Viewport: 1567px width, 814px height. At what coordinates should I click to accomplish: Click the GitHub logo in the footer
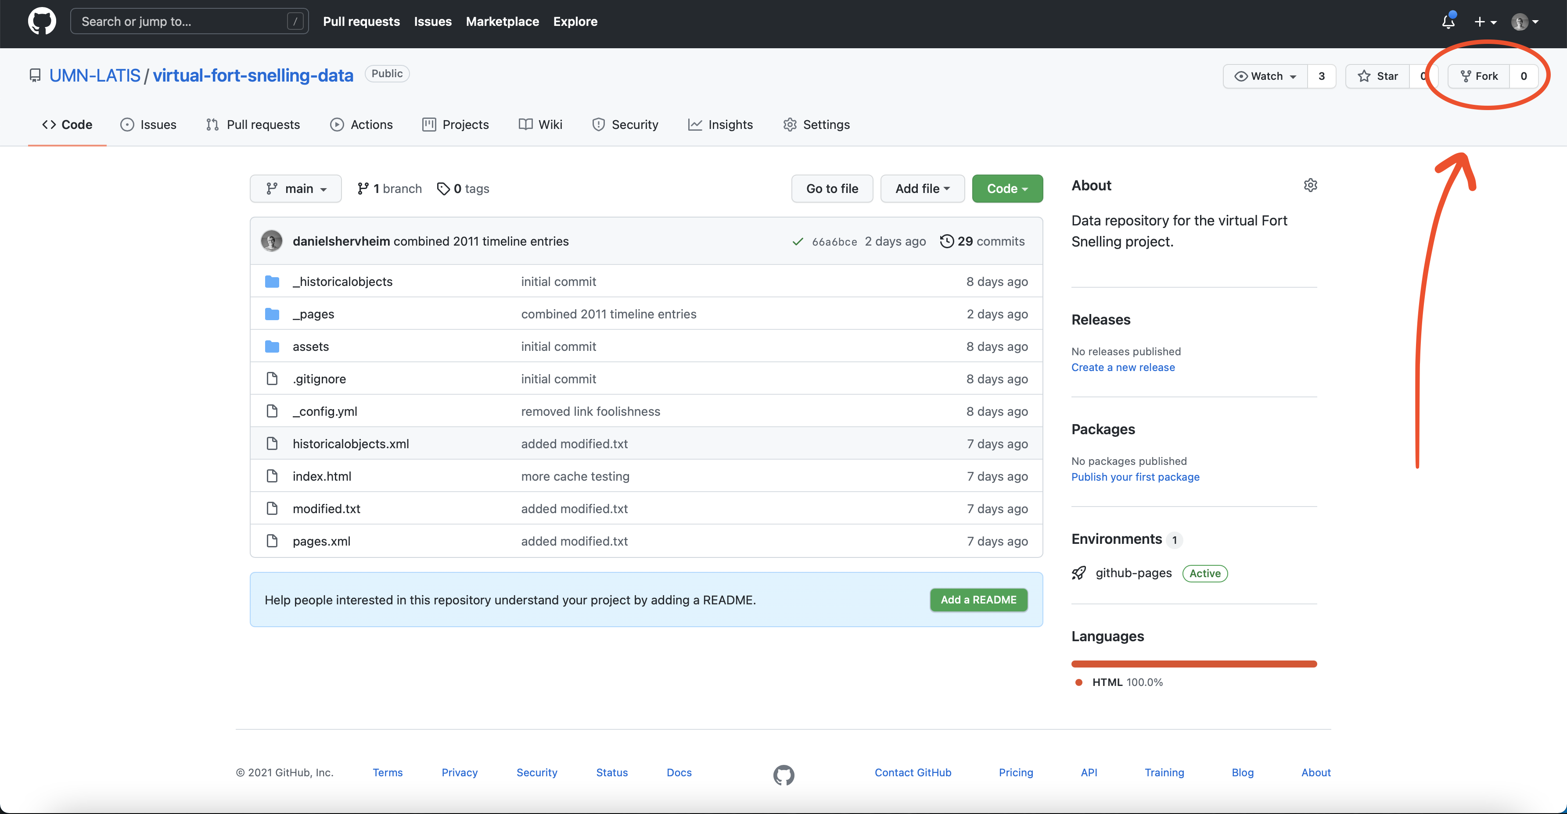coord(783,775)
